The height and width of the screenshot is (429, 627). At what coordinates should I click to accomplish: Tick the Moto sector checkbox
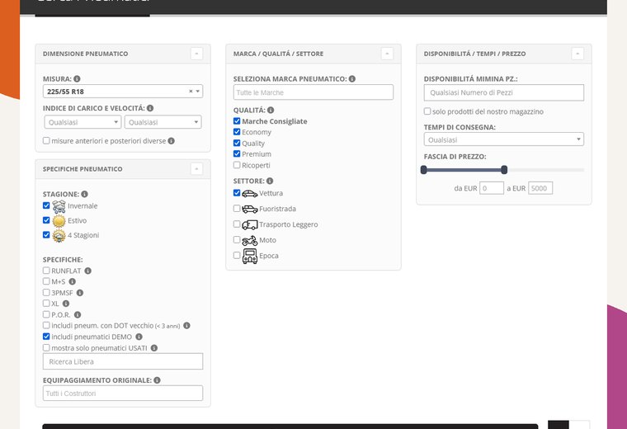point(237,239)
